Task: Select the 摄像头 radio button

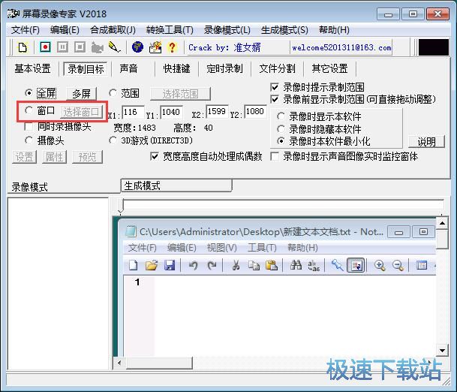Action: [x=29, y=140]
